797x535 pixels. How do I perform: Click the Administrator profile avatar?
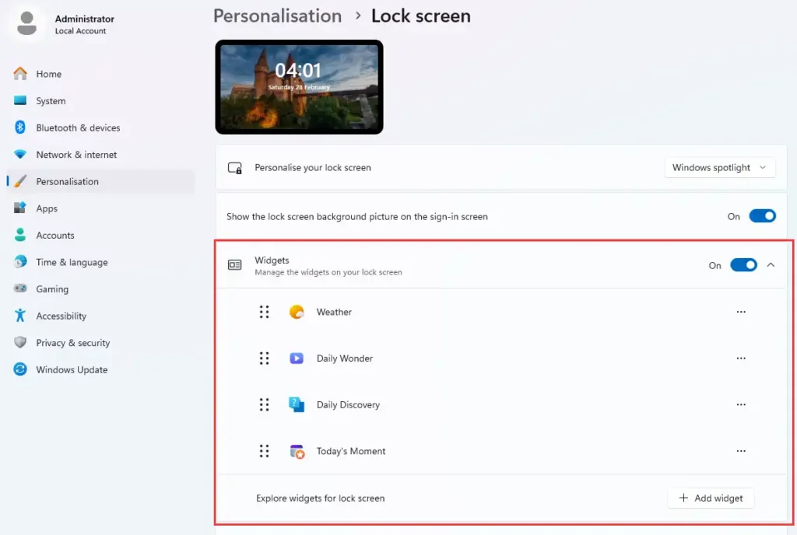click(27, 23)
